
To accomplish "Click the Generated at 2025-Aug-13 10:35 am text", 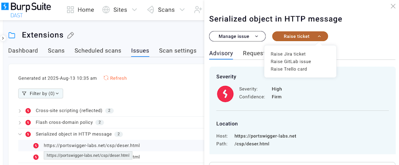I will tap(58, 78).
